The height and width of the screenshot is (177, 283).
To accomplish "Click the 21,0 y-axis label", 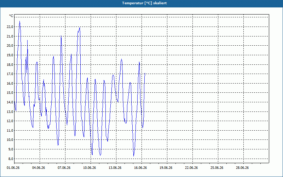I will click(x=10, y=36).
